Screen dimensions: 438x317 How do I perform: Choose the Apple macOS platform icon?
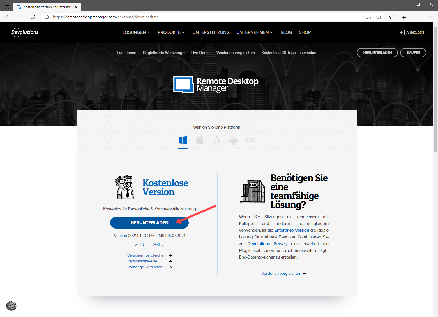coord(200,140)
